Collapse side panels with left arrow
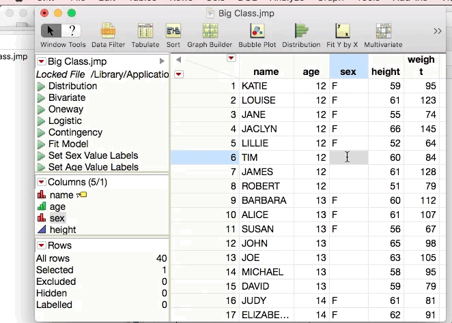The height and width of the screenshot is (323, 452). pyautogui.click(x=178, y=59)
